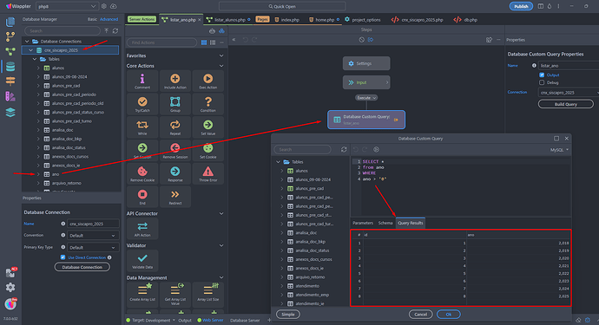Click the Find Actions search field

click(x=161, y=42)
